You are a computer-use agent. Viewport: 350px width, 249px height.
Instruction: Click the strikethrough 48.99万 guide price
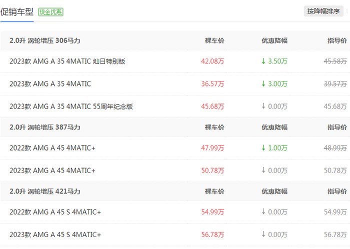pyautogui.click(x=335, y=147)
